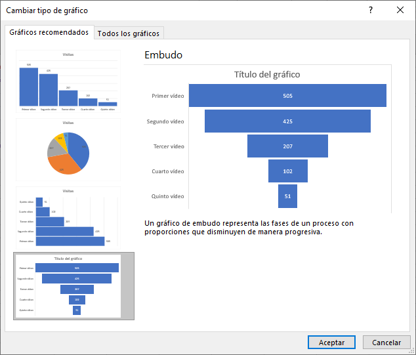Close the Cambiar tipo de gráfico dialog
416x355 pixels.
[x=400, y=10]
